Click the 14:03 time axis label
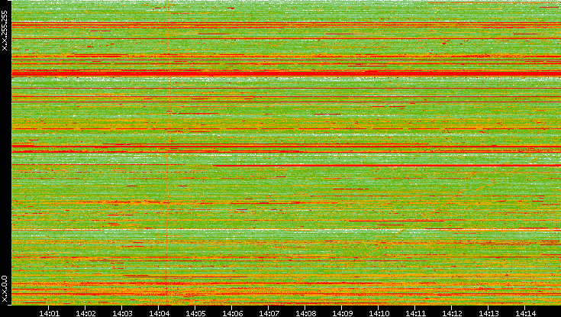Viewport: 561px width, 317px height. click(122, 313)
